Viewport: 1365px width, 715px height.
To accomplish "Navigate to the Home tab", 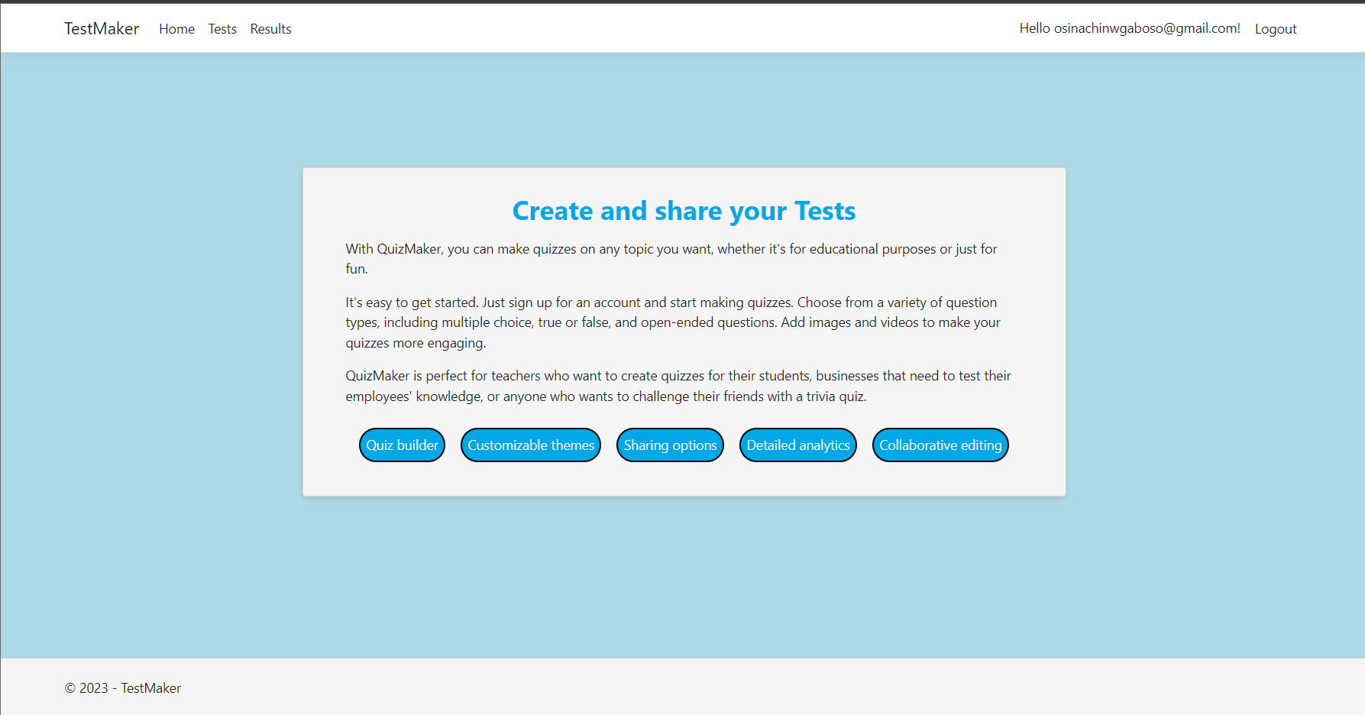I will tap(176, 28).
